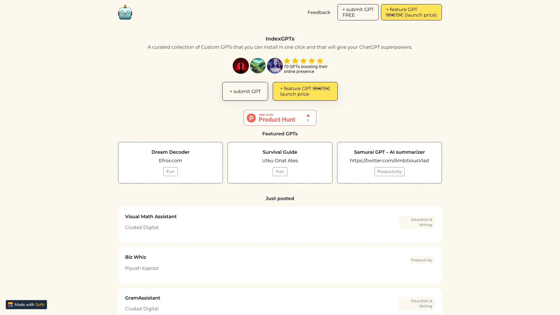Click the '+ submit GPT' button below the avatars

(x=245, y=91)
